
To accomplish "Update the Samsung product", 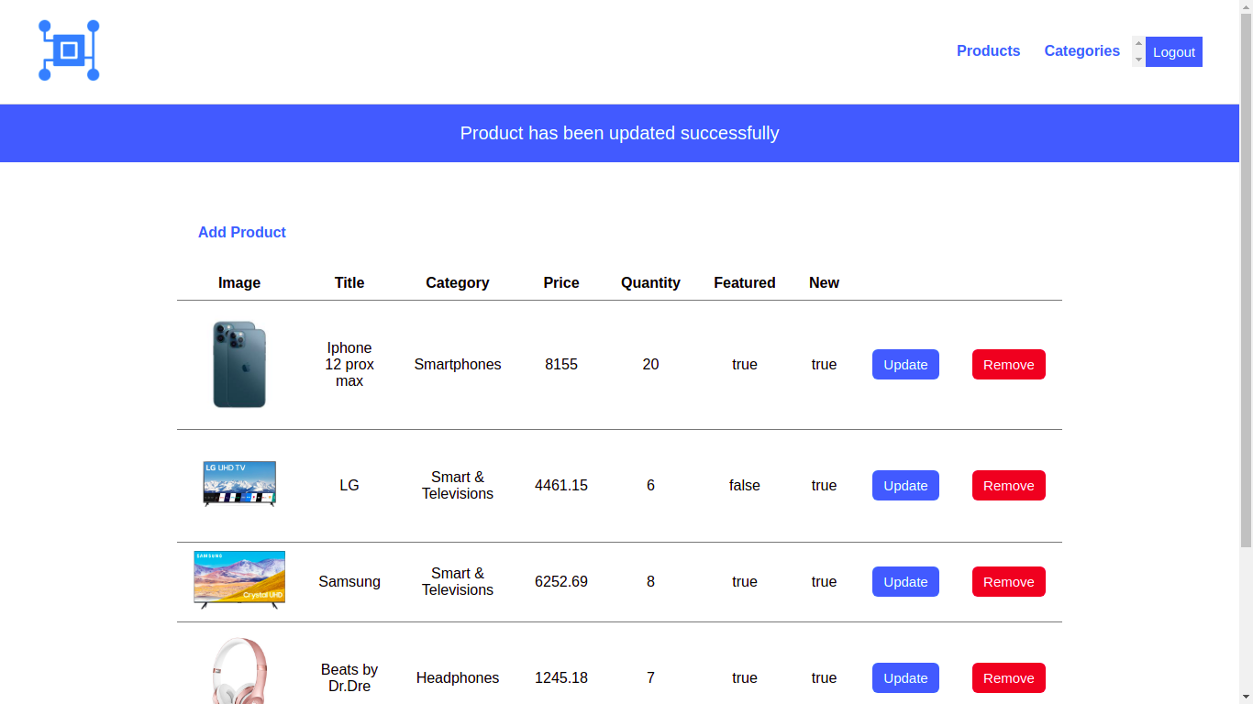I will click(x=905, y=582).
